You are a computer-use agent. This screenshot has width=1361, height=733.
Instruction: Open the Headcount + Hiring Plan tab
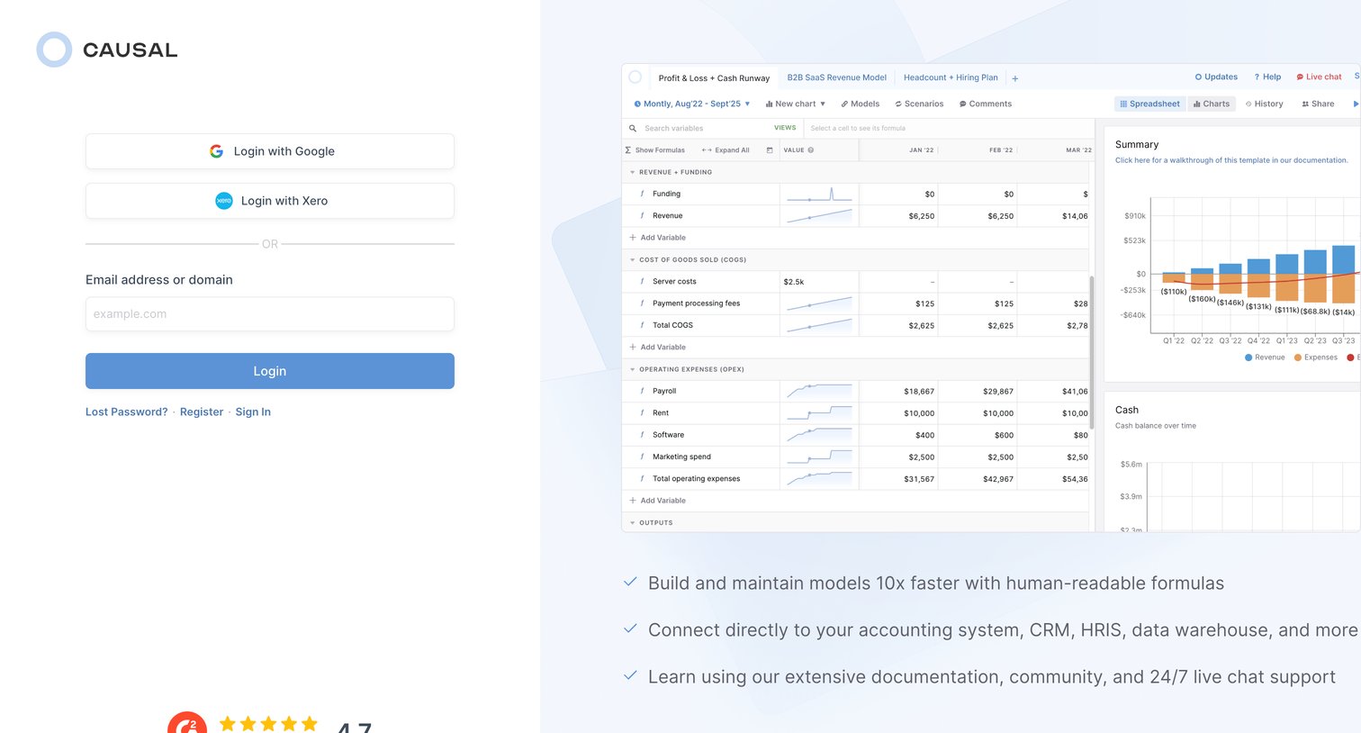point(951,77)
